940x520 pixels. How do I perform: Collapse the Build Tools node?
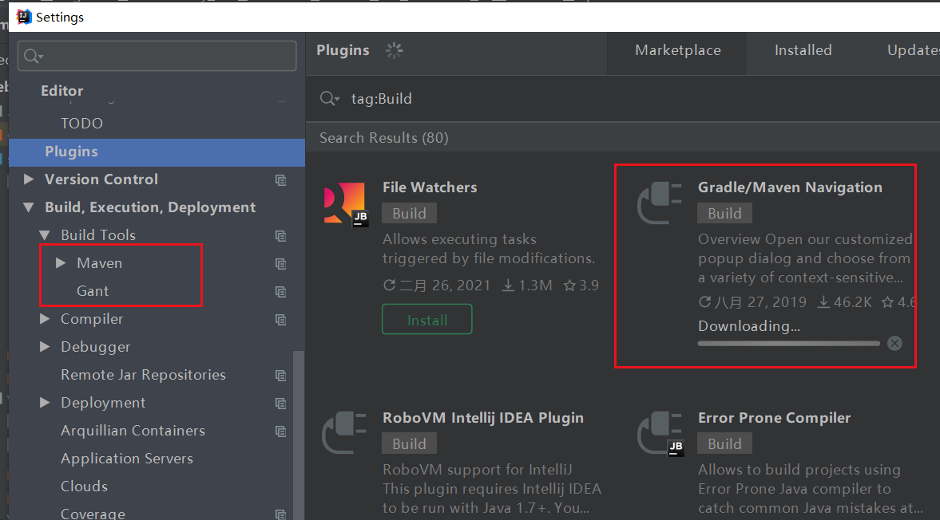tap(45, 235)
